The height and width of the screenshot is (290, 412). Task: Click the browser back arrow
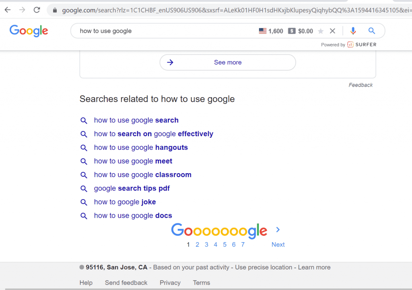7,10
